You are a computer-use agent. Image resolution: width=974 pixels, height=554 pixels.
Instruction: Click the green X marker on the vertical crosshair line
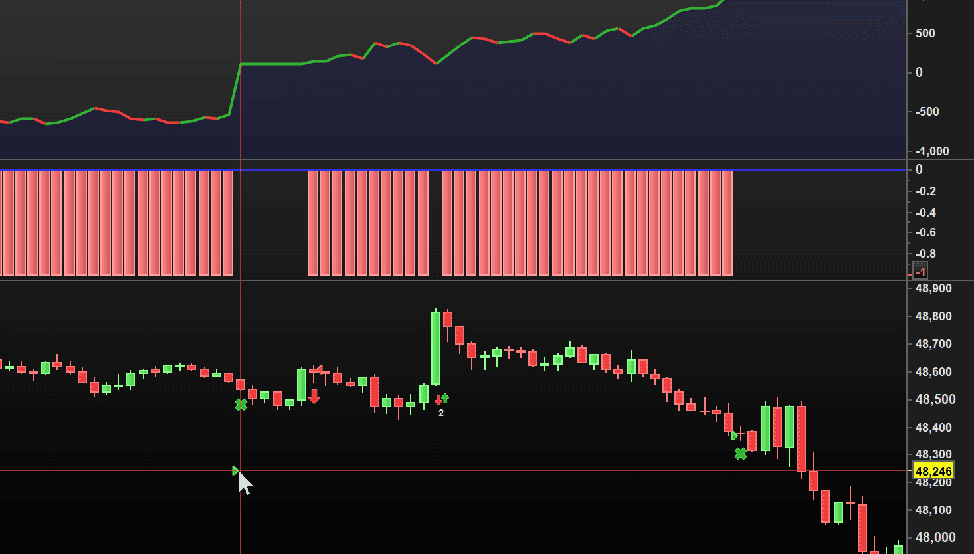241,405
